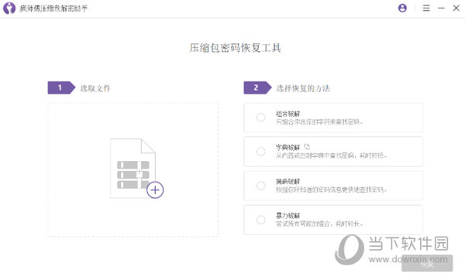This screenshot has width=465, height=280.
Task: Click the description under 组合破解
Action: pyautogui.click(x=319, y=121)
